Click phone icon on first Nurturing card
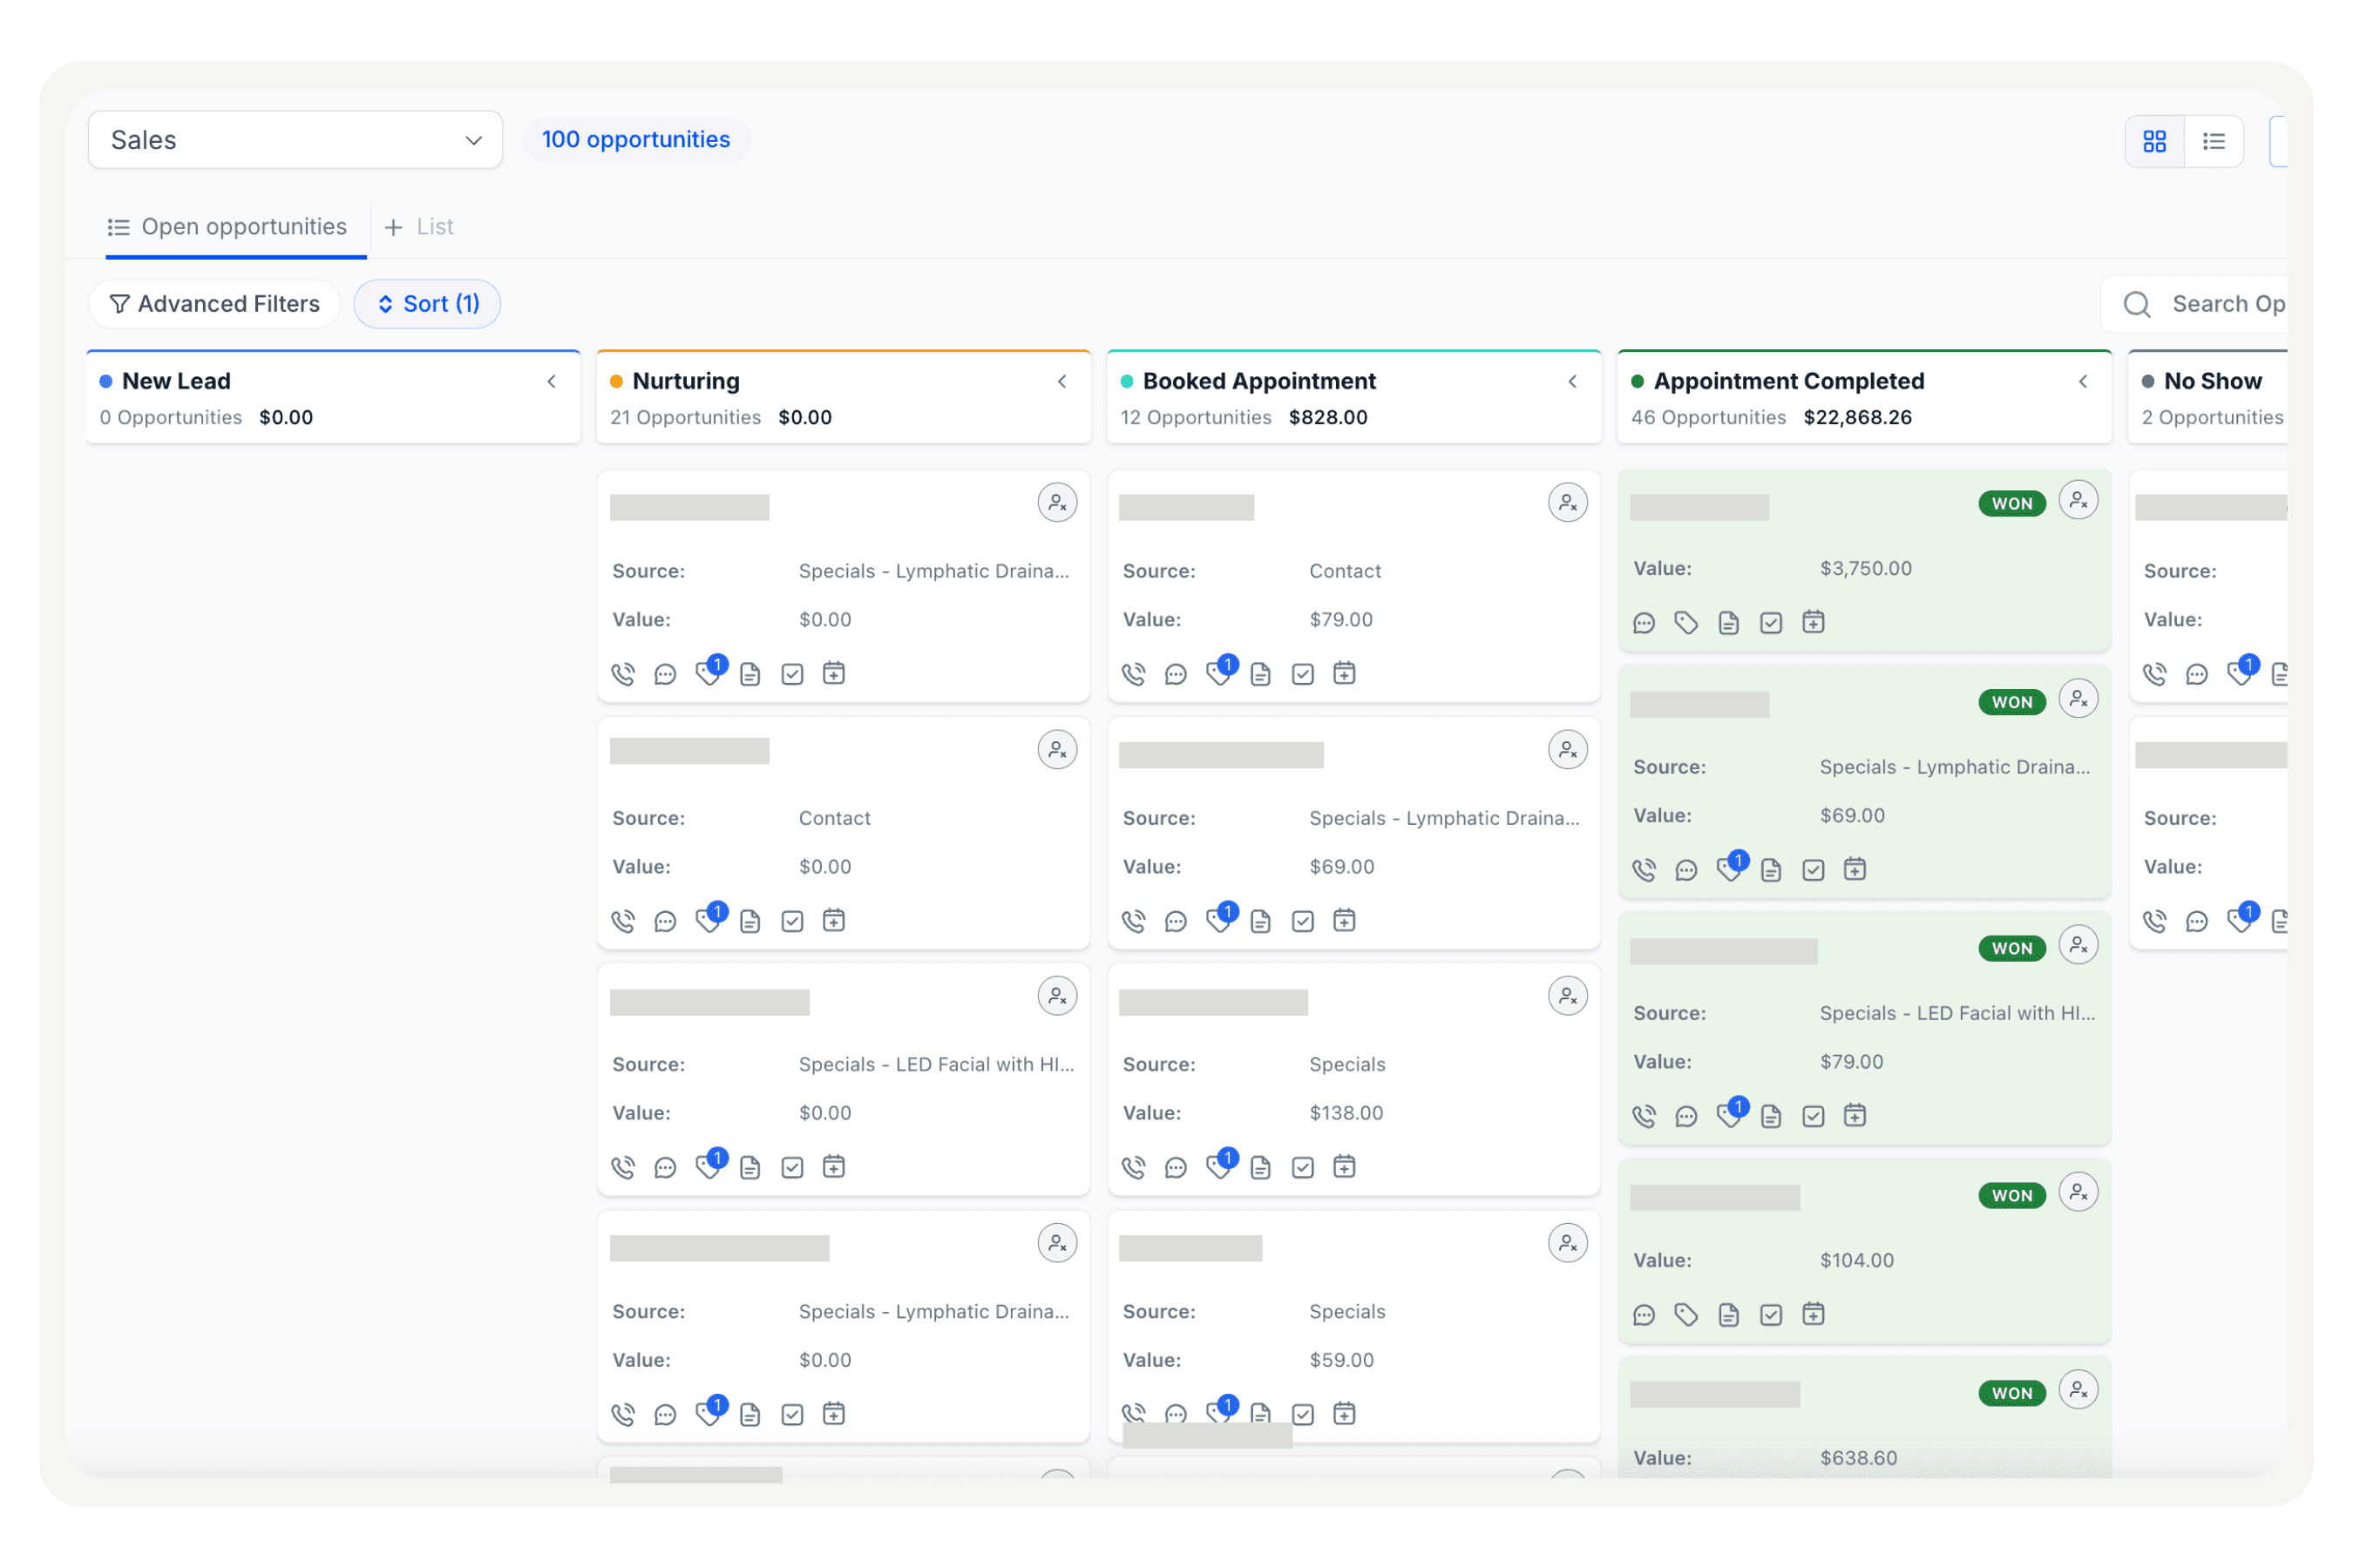Image resolution: width=2353 pixels, height=1568 pixels. [623, 675]
